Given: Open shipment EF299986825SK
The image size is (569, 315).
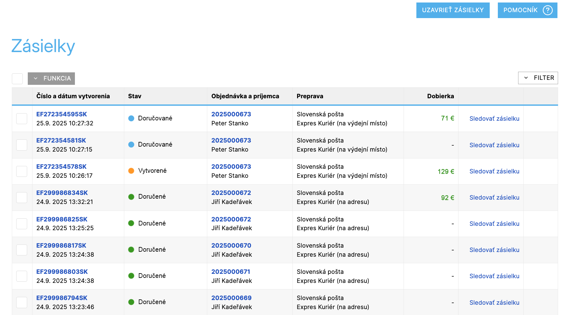Looking at the screenshot, I should click(x=62, y=219).
